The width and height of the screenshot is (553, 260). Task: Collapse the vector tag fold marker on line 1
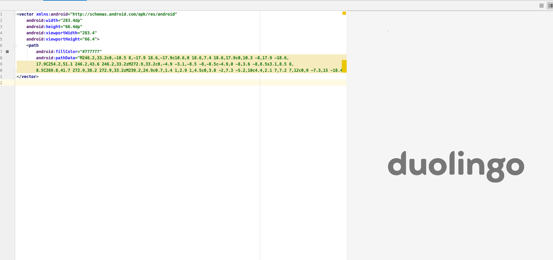15,14
